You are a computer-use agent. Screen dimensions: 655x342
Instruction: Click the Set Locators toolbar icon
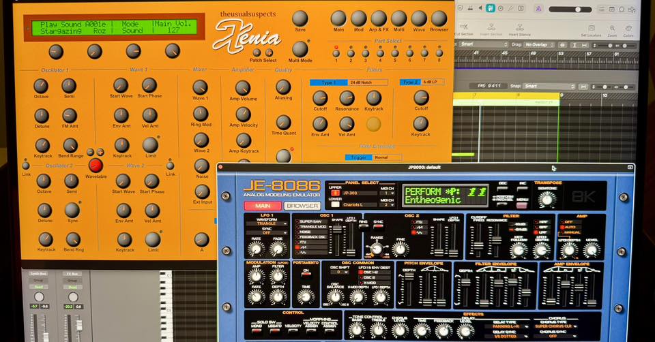coord(592,27)
